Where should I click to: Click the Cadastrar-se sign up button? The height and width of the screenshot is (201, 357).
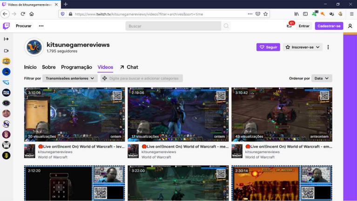[329, 26]
